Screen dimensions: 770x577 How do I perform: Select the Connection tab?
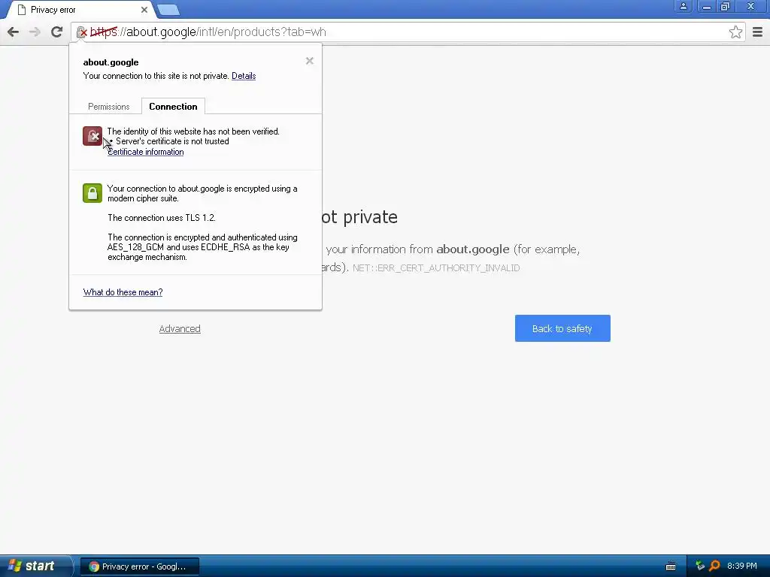174,107
